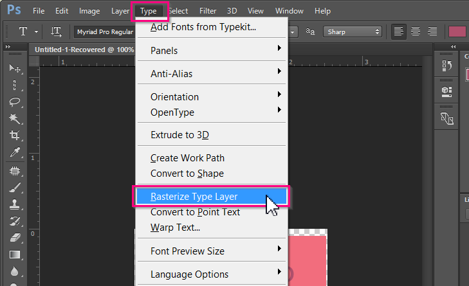Screen dimensions: 469x286
Task: Select the Clone Stamp tool
Action: (x=14, y=204)
